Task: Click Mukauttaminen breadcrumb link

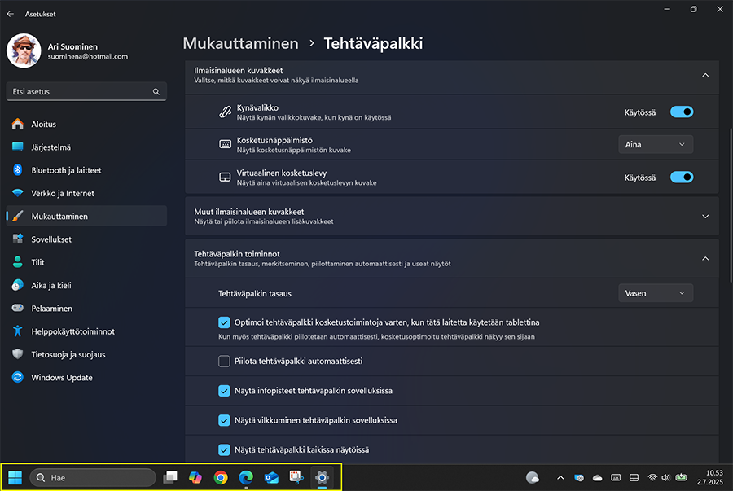Action: tap(240, 43)
